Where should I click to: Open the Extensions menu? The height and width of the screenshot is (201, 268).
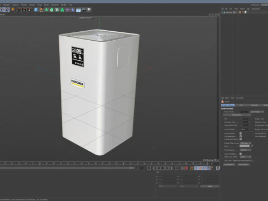[55, 5]
